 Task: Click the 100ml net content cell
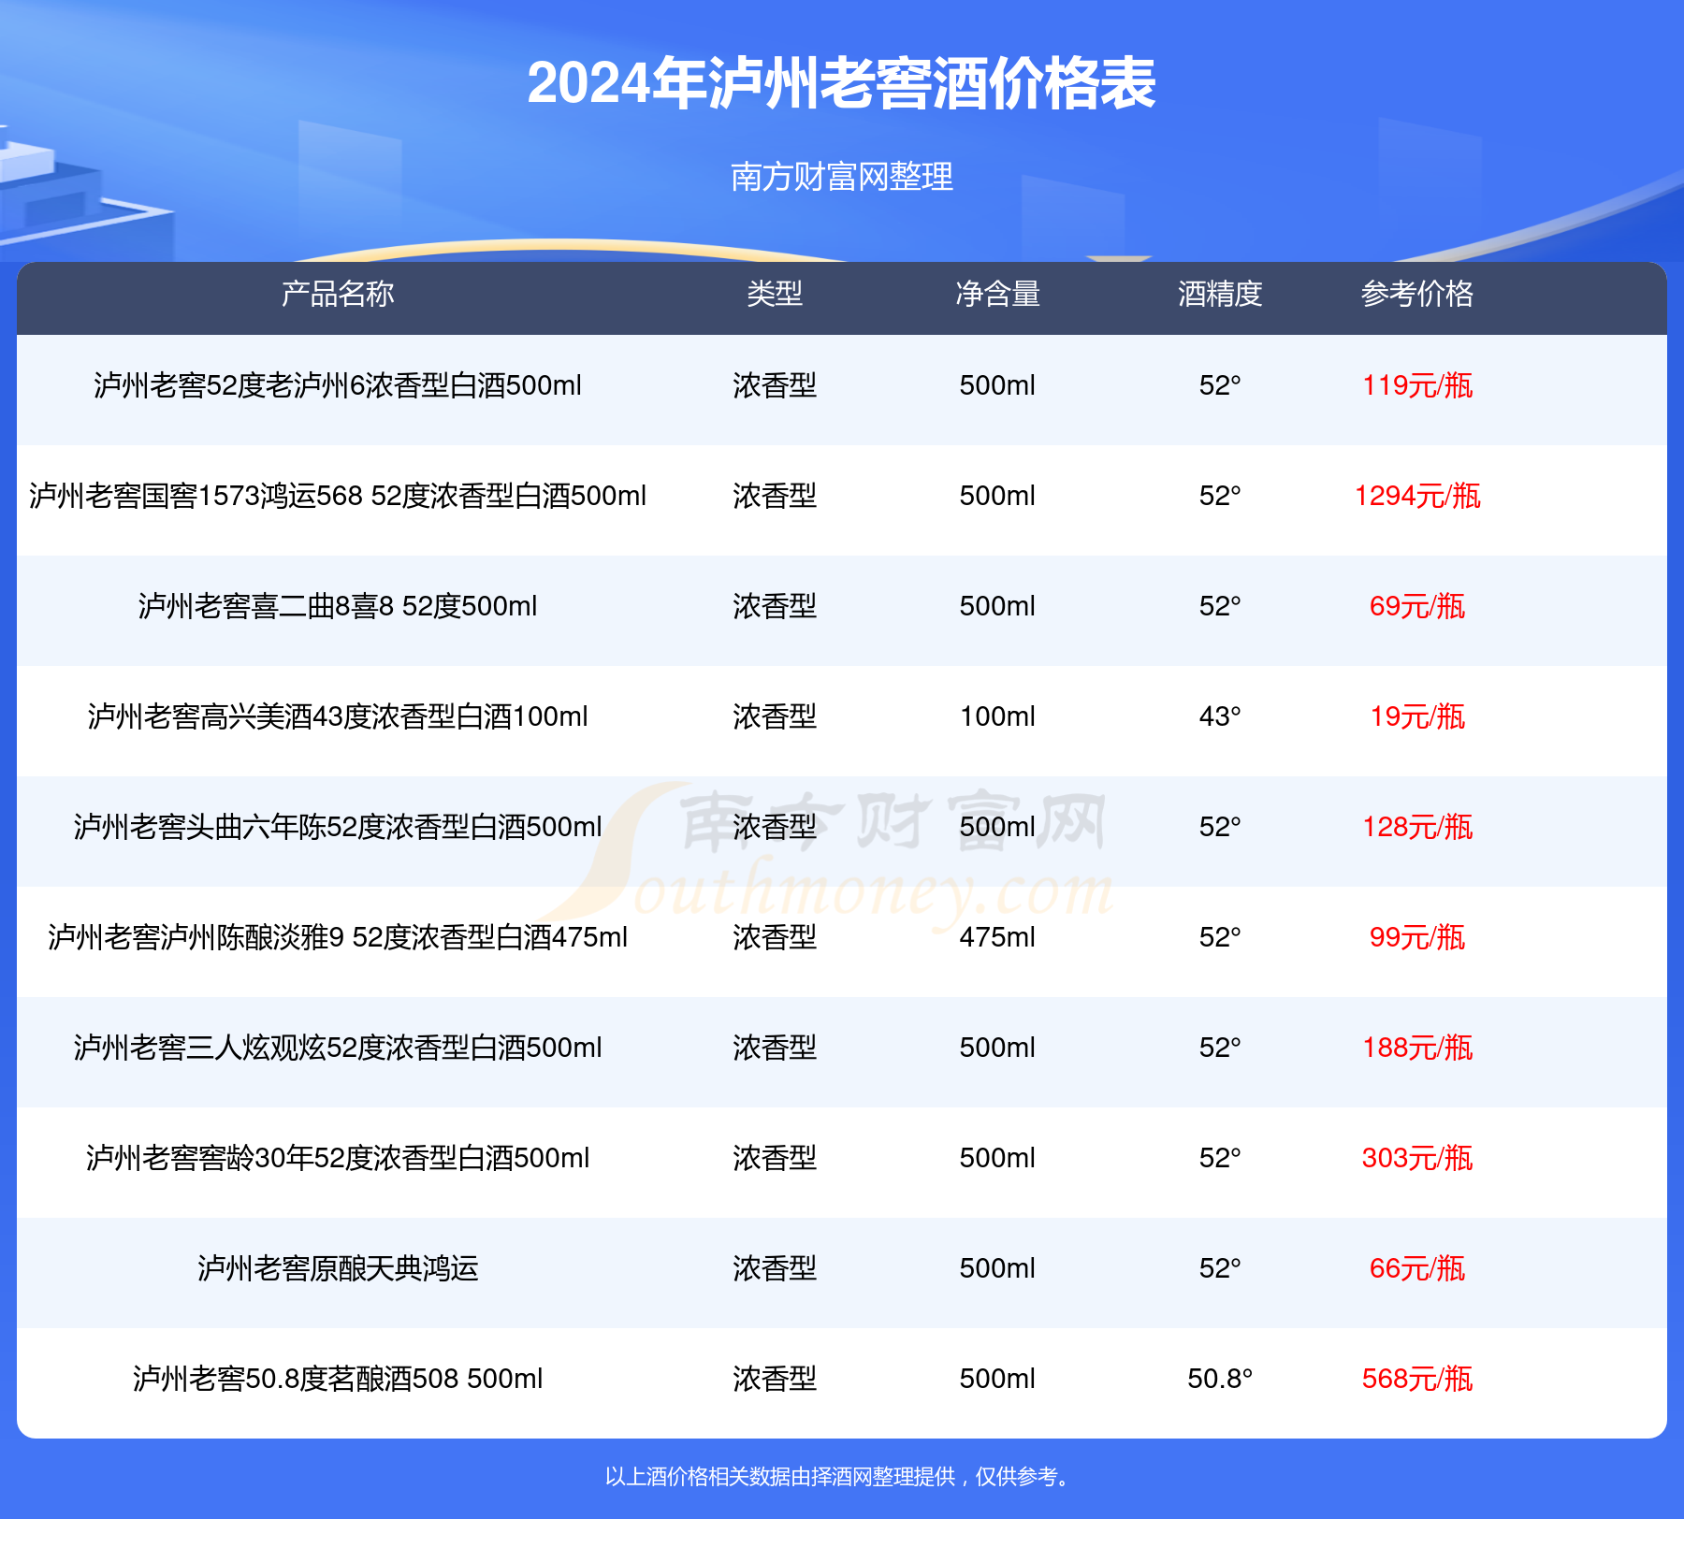[x=997, y=716]
